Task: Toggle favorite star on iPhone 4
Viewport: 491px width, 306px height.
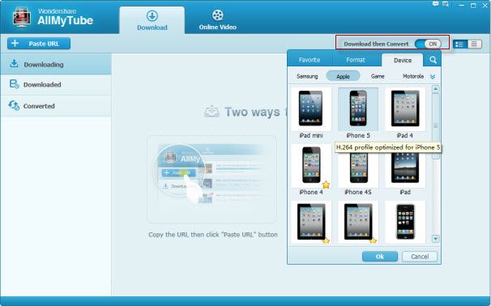Action: click(326, 185)
